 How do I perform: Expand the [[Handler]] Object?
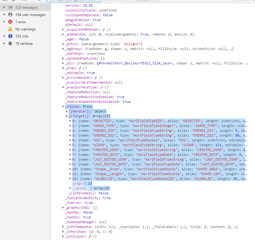67,111
